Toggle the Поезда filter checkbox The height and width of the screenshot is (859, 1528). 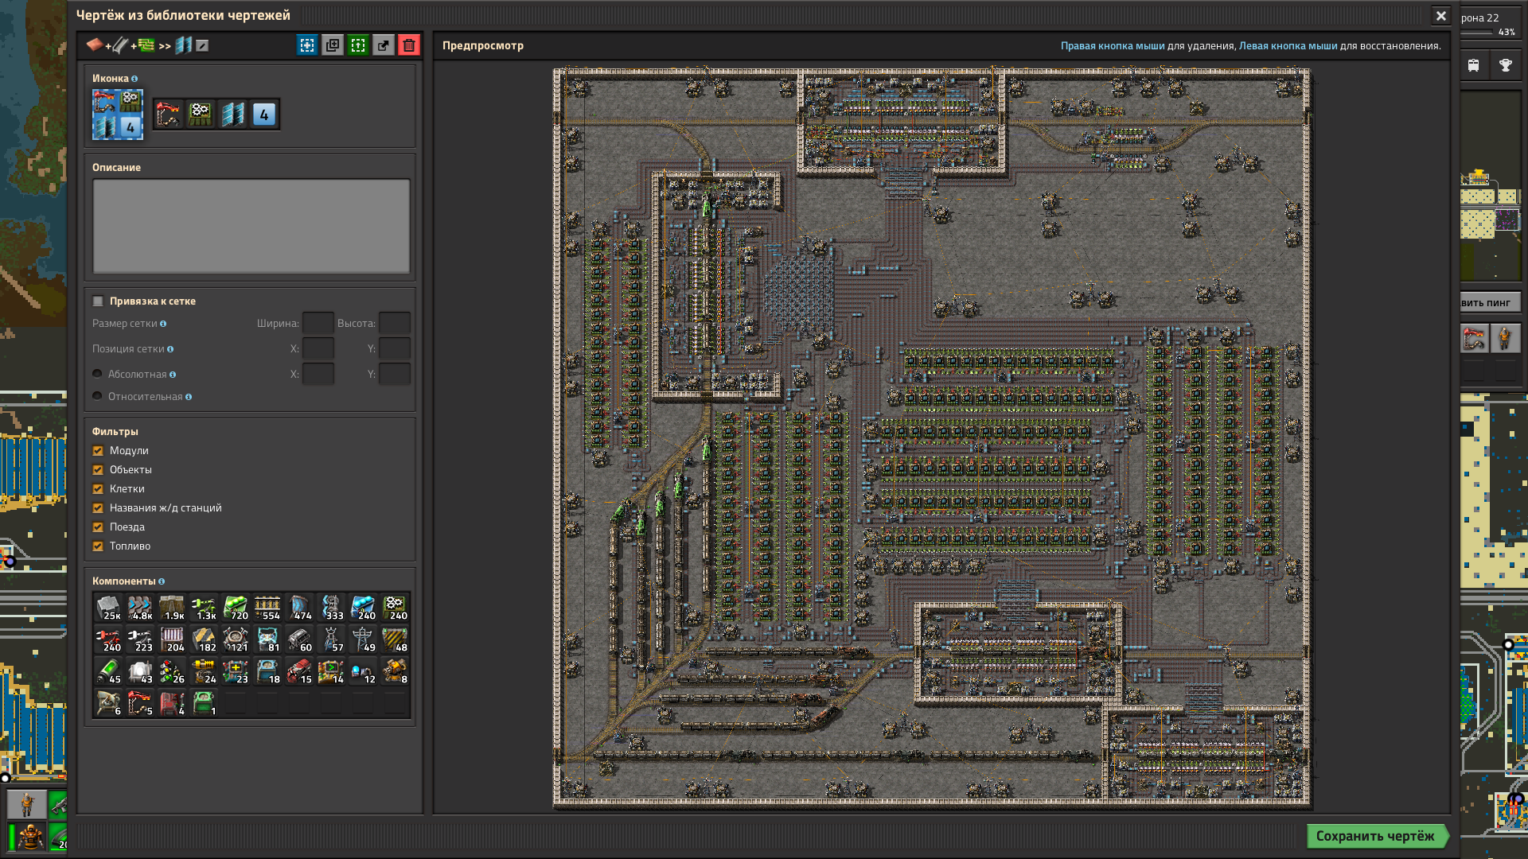tap(98, 527)
